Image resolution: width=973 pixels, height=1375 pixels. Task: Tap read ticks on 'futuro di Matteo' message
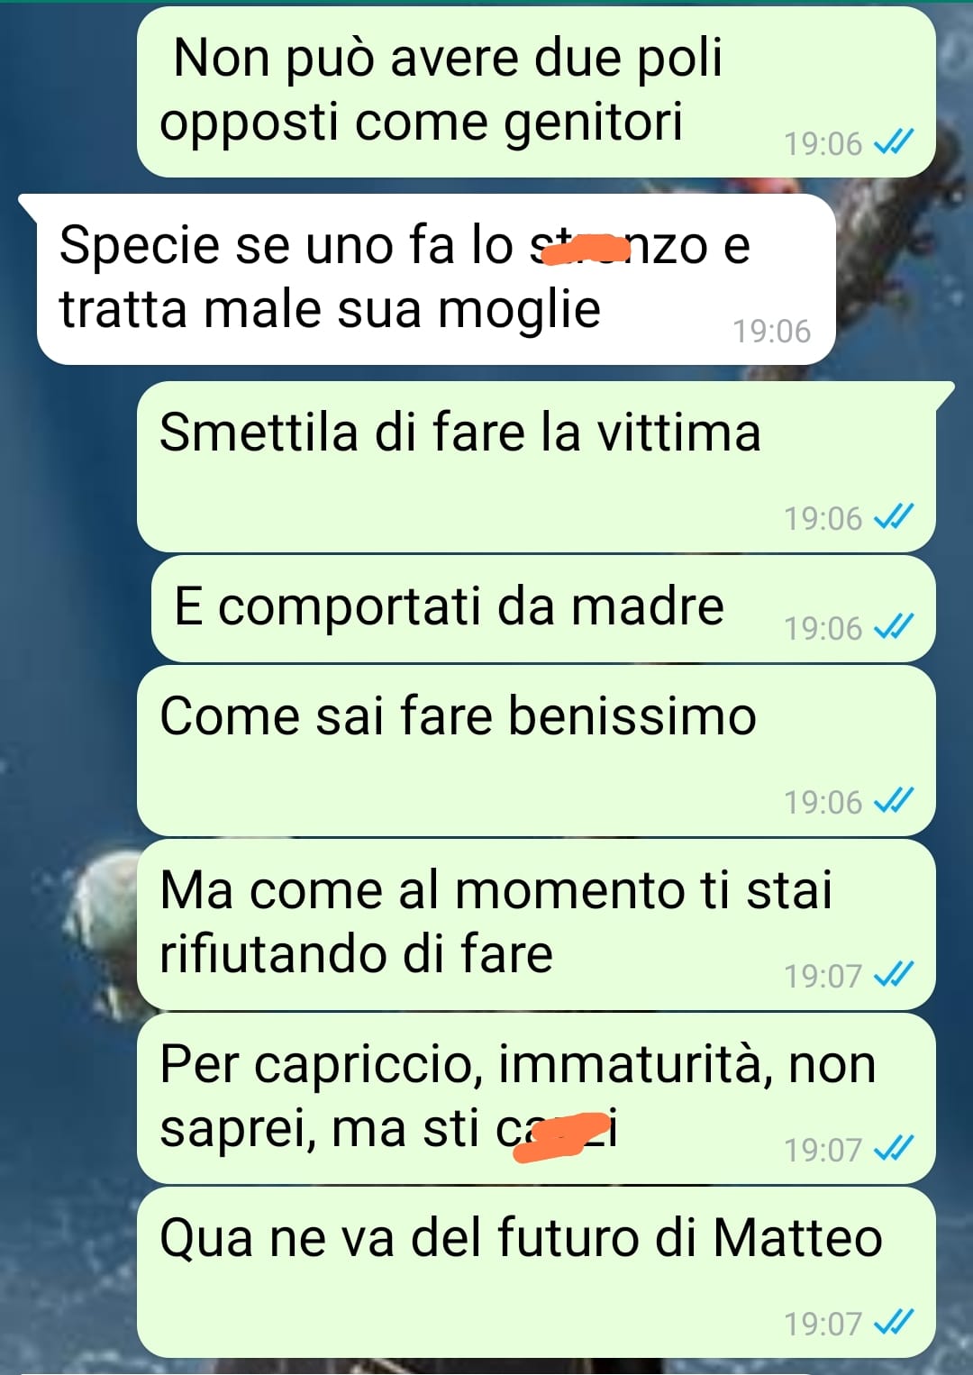click(895, 1323)
